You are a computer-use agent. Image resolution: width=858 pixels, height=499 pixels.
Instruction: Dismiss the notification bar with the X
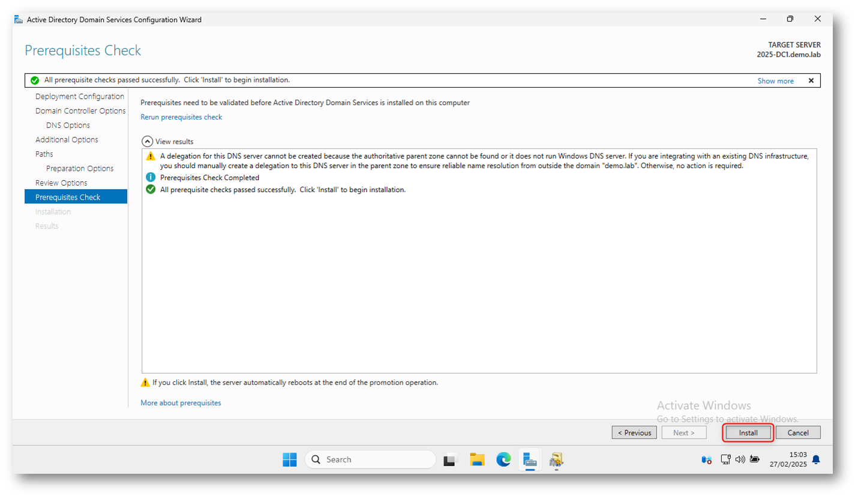click(x=811, y=80)
